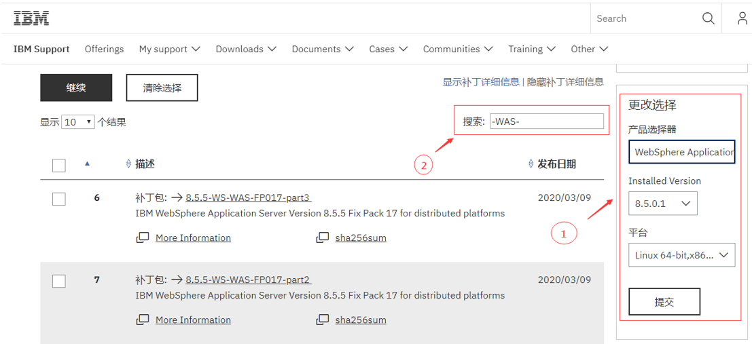The height and width of the screenshot is (344, 752).
Task: Click the row number 7 cell
Action: click(97, 280)
